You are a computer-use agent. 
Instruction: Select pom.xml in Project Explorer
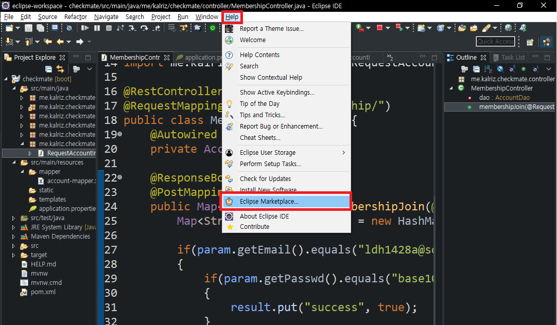point(43,292)
